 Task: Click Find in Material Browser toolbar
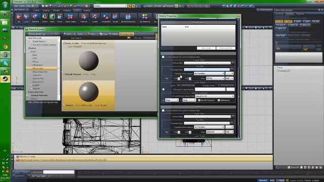point(104,34)
